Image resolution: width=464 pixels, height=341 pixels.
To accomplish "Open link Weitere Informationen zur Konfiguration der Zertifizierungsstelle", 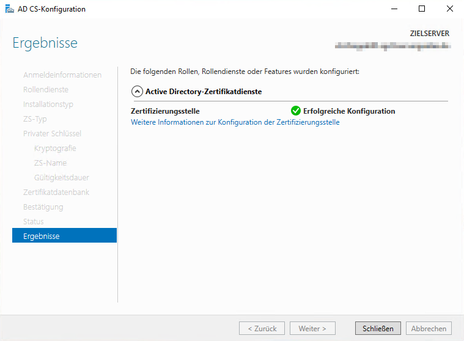I will point(235,122).
